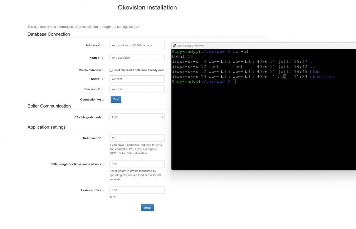This screenshot has height=229, width=356.
Task: Click the 'CSV file grab mode :' label
Action: click(x=89, y=117)
